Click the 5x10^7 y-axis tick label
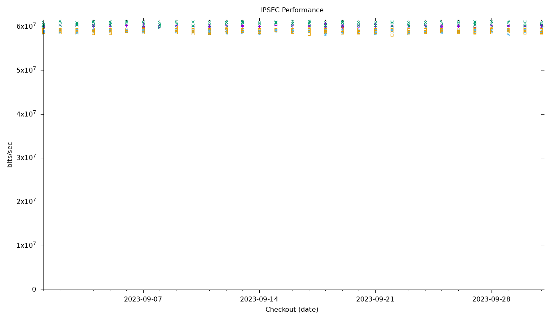 point(26,70)
